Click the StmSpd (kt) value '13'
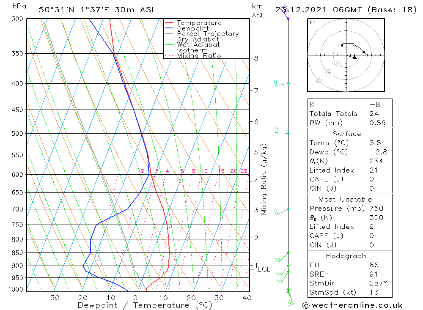The width and height of the screenshot is (423, 310). pos(374,292)
